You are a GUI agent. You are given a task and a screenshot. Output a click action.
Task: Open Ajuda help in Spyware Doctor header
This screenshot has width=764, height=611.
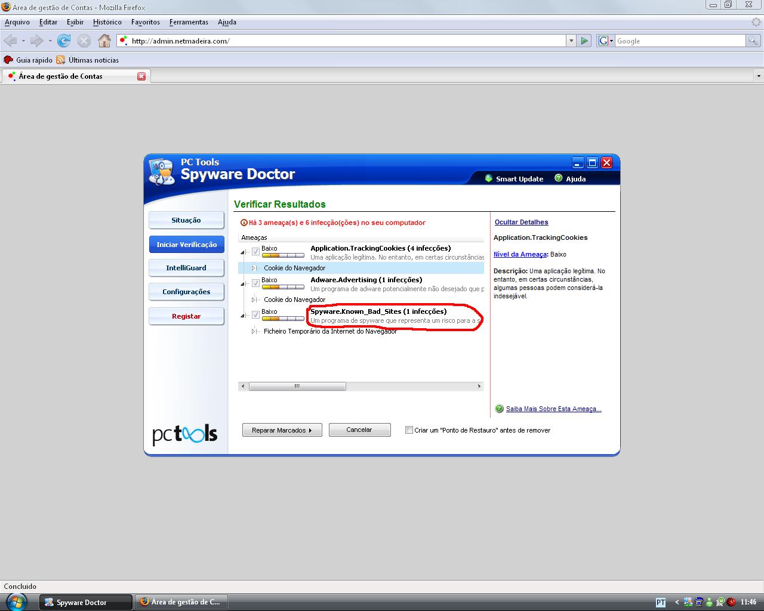pyautogui.click(x=570, y=178)
